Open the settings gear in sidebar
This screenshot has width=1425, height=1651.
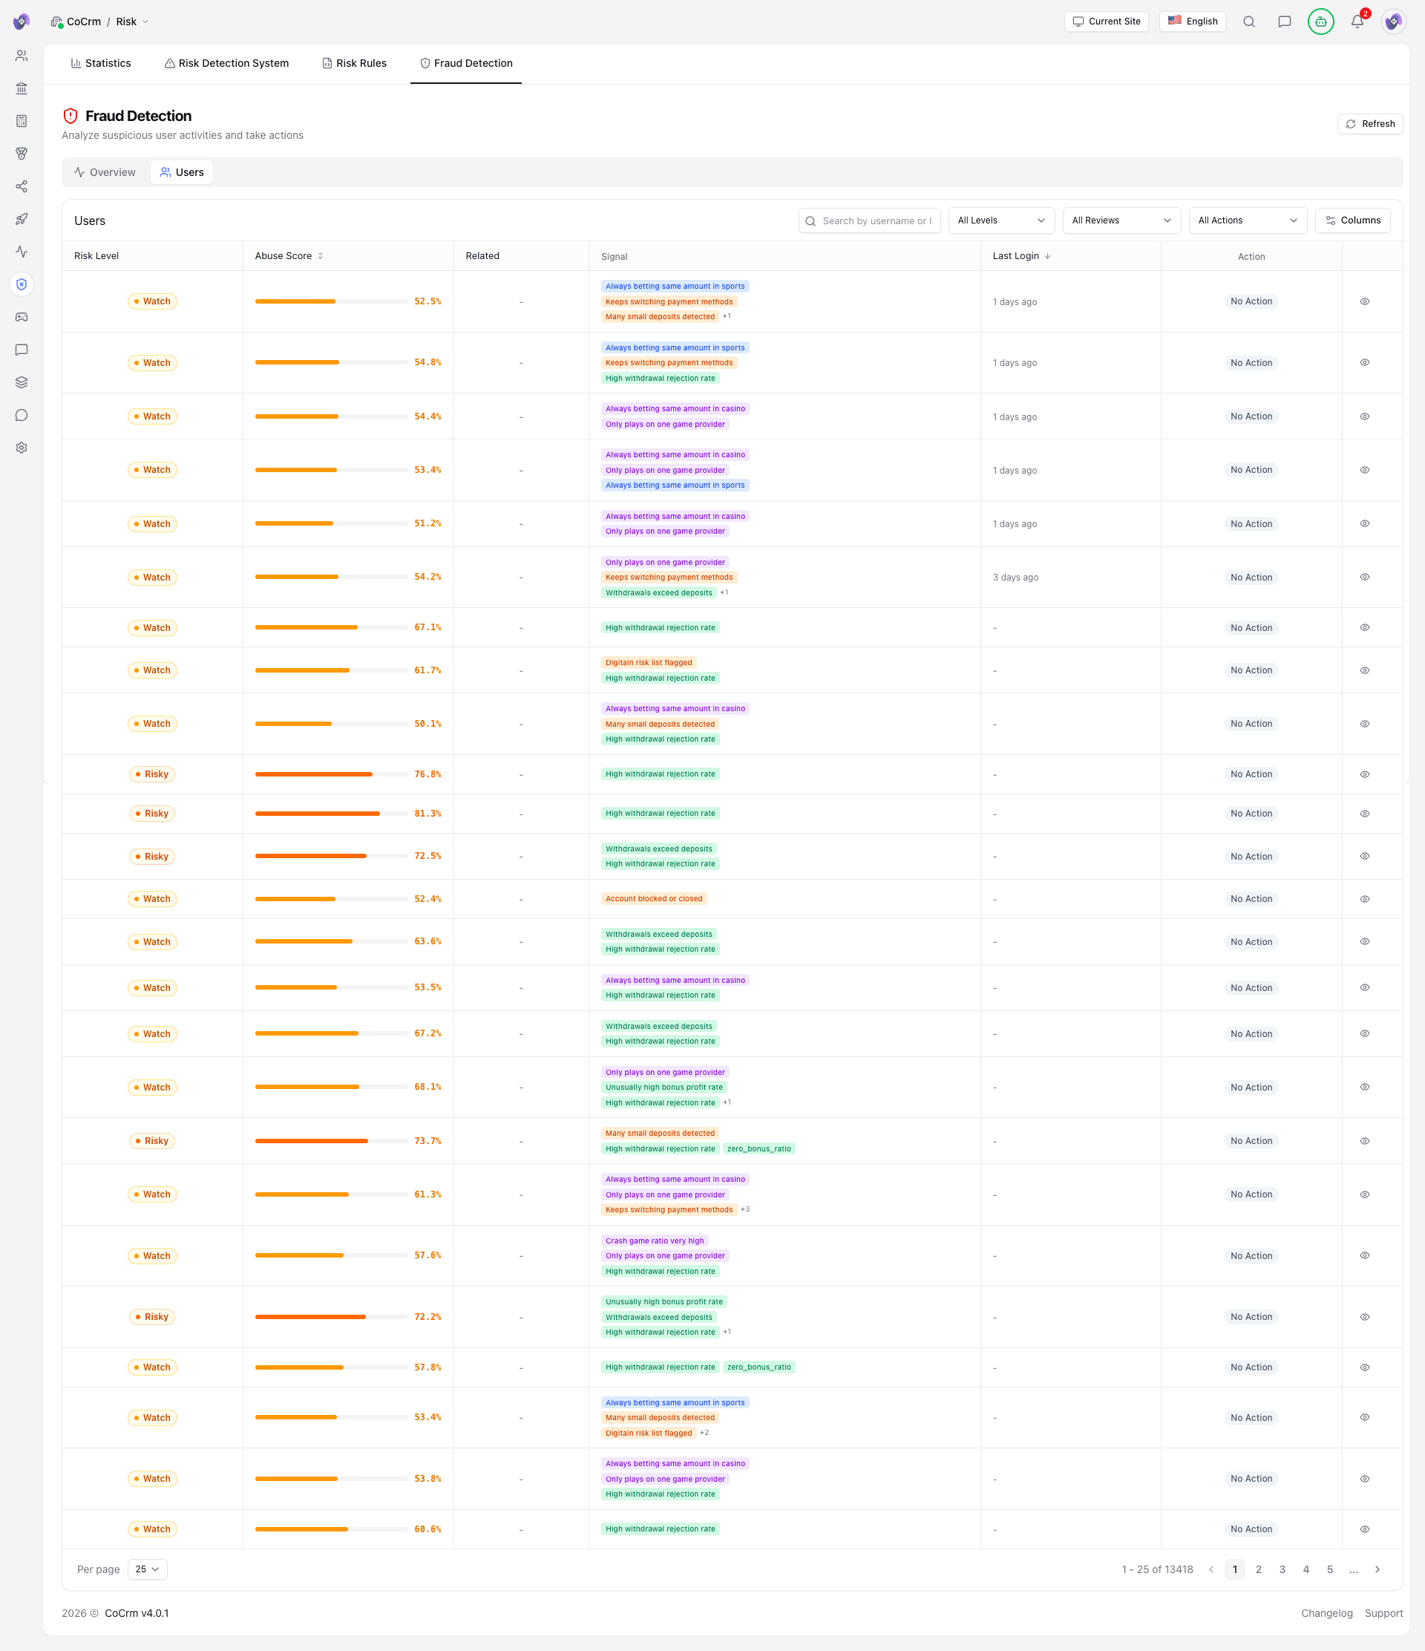22,447
